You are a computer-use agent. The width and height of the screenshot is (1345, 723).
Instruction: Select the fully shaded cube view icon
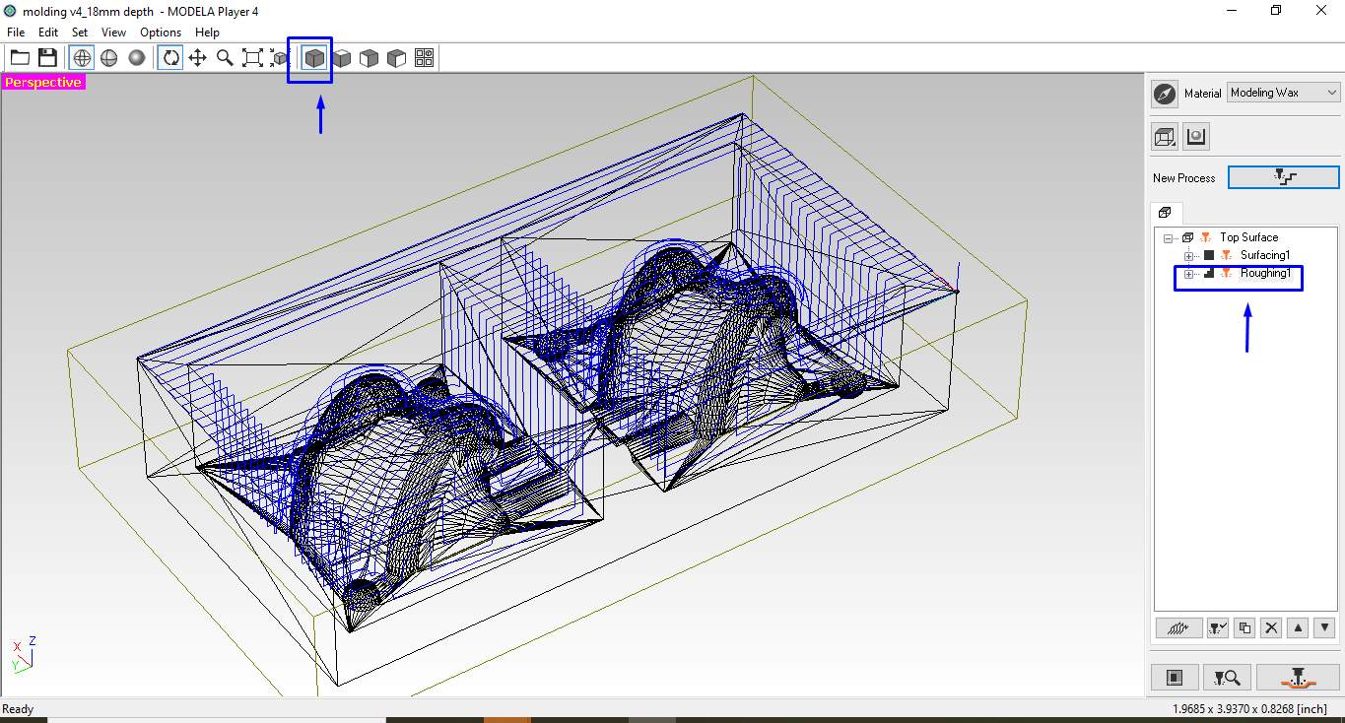click(x=314, y=58)
